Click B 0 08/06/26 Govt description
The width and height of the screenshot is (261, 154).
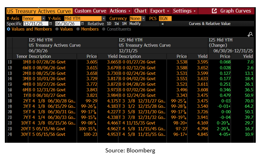[47, 68]
